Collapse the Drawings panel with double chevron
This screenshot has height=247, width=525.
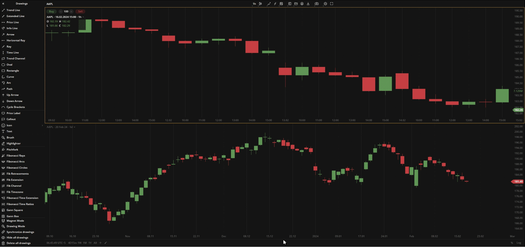(3, 4)
